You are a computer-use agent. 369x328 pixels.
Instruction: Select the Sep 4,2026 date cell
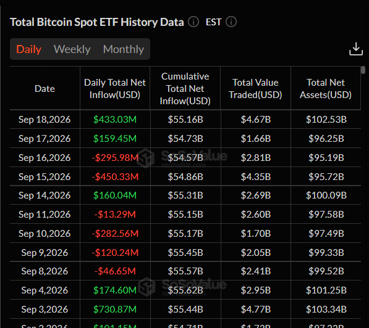tap(45, 290)
